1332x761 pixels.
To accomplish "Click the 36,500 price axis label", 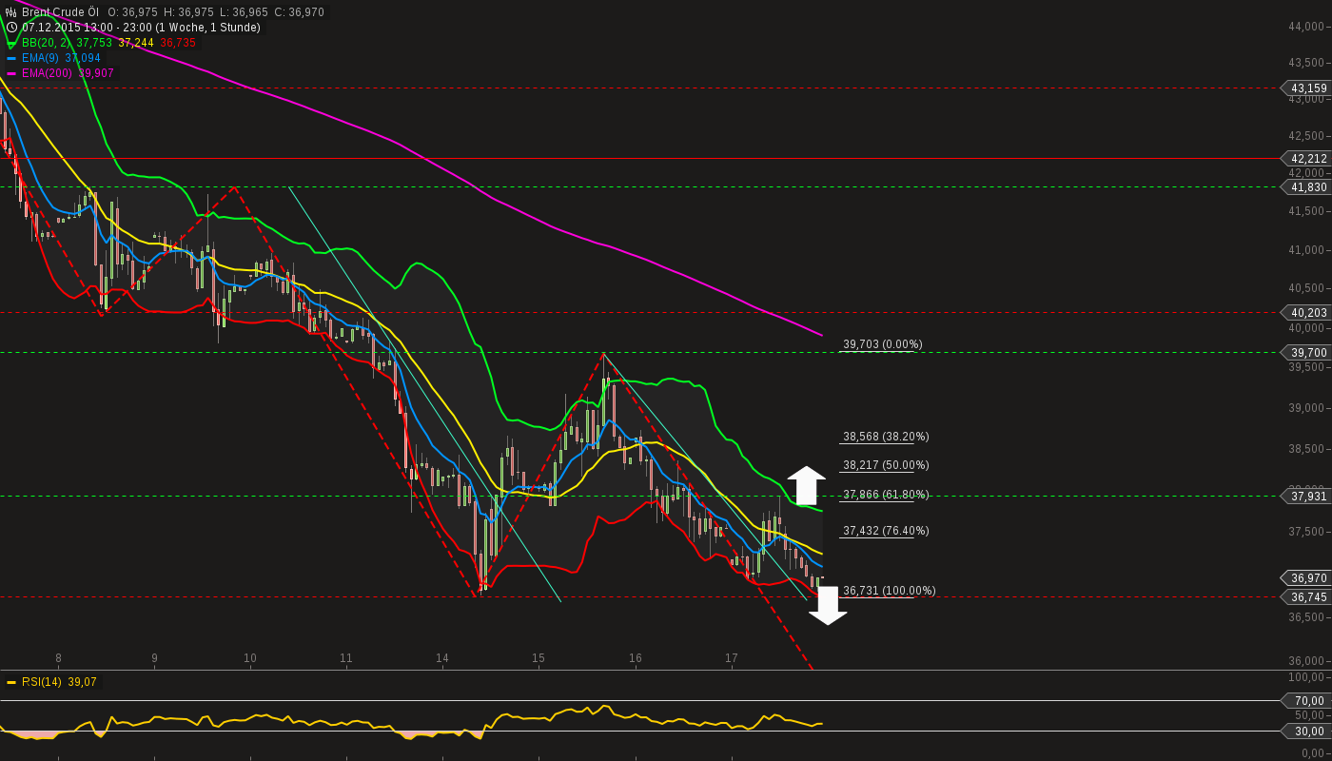I will [1306, 617].
